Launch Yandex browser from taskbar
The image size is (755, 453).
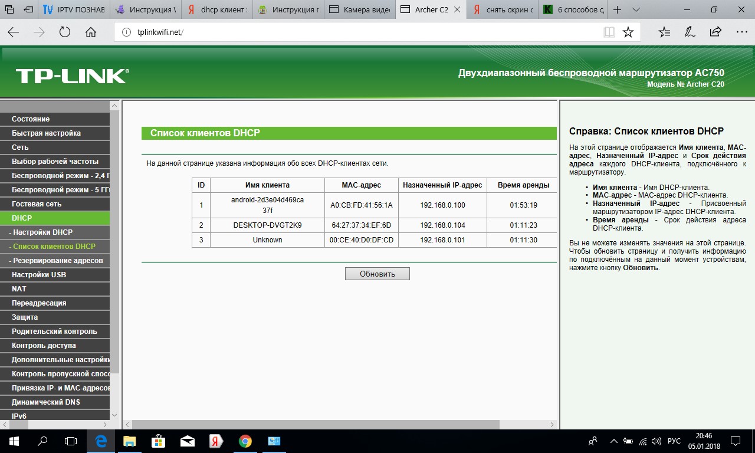[216, 441]
